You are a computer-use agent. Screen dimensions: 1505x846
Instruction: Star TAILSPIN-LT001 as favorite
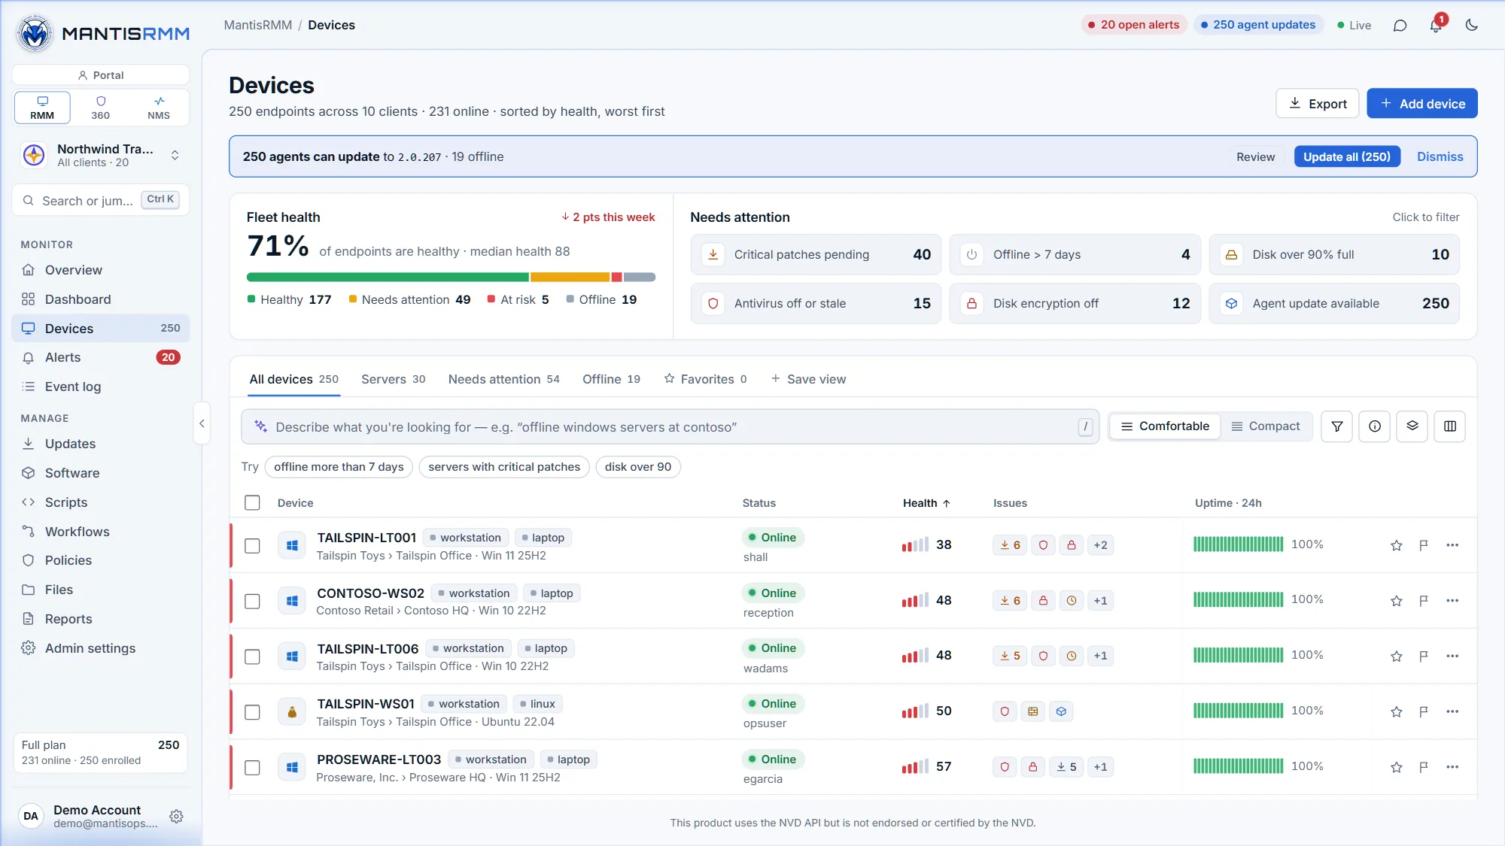[1397, 545]
